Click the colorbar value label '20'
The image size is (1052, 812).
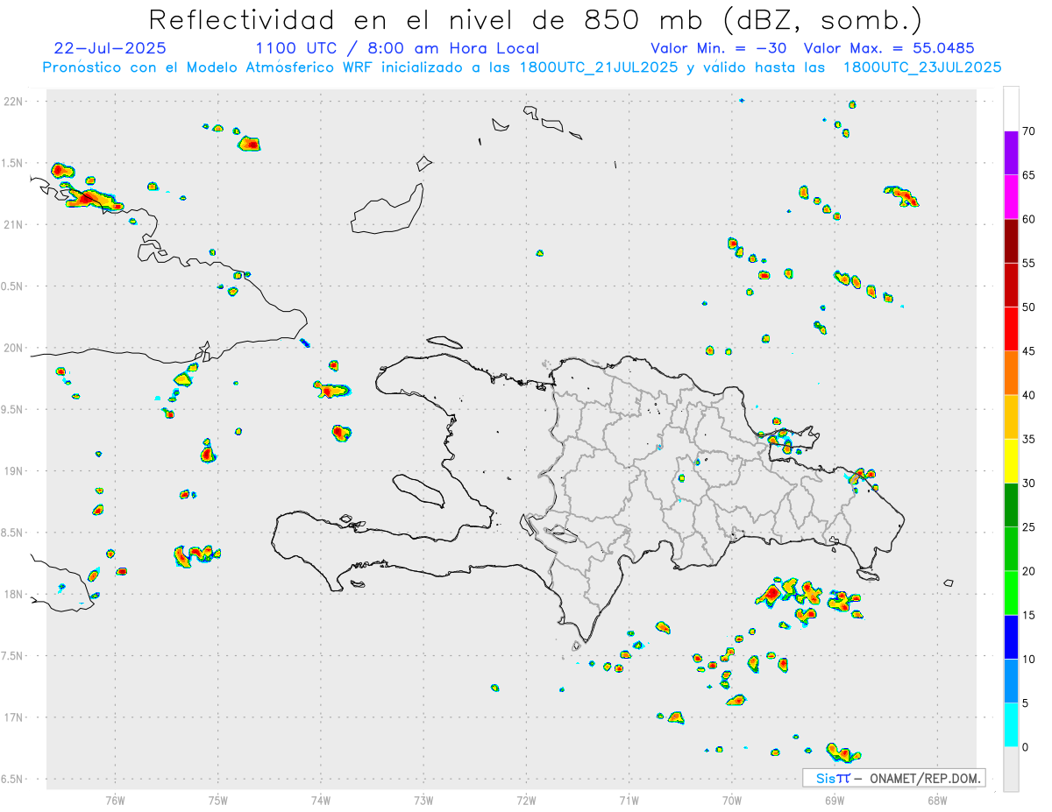(1028, 571)
